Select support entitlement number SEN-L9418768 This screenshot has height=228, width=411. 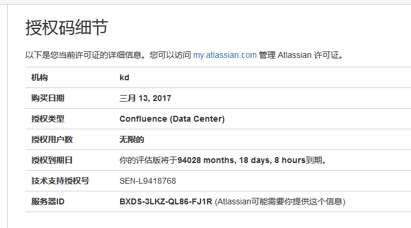tap(148, 181)
